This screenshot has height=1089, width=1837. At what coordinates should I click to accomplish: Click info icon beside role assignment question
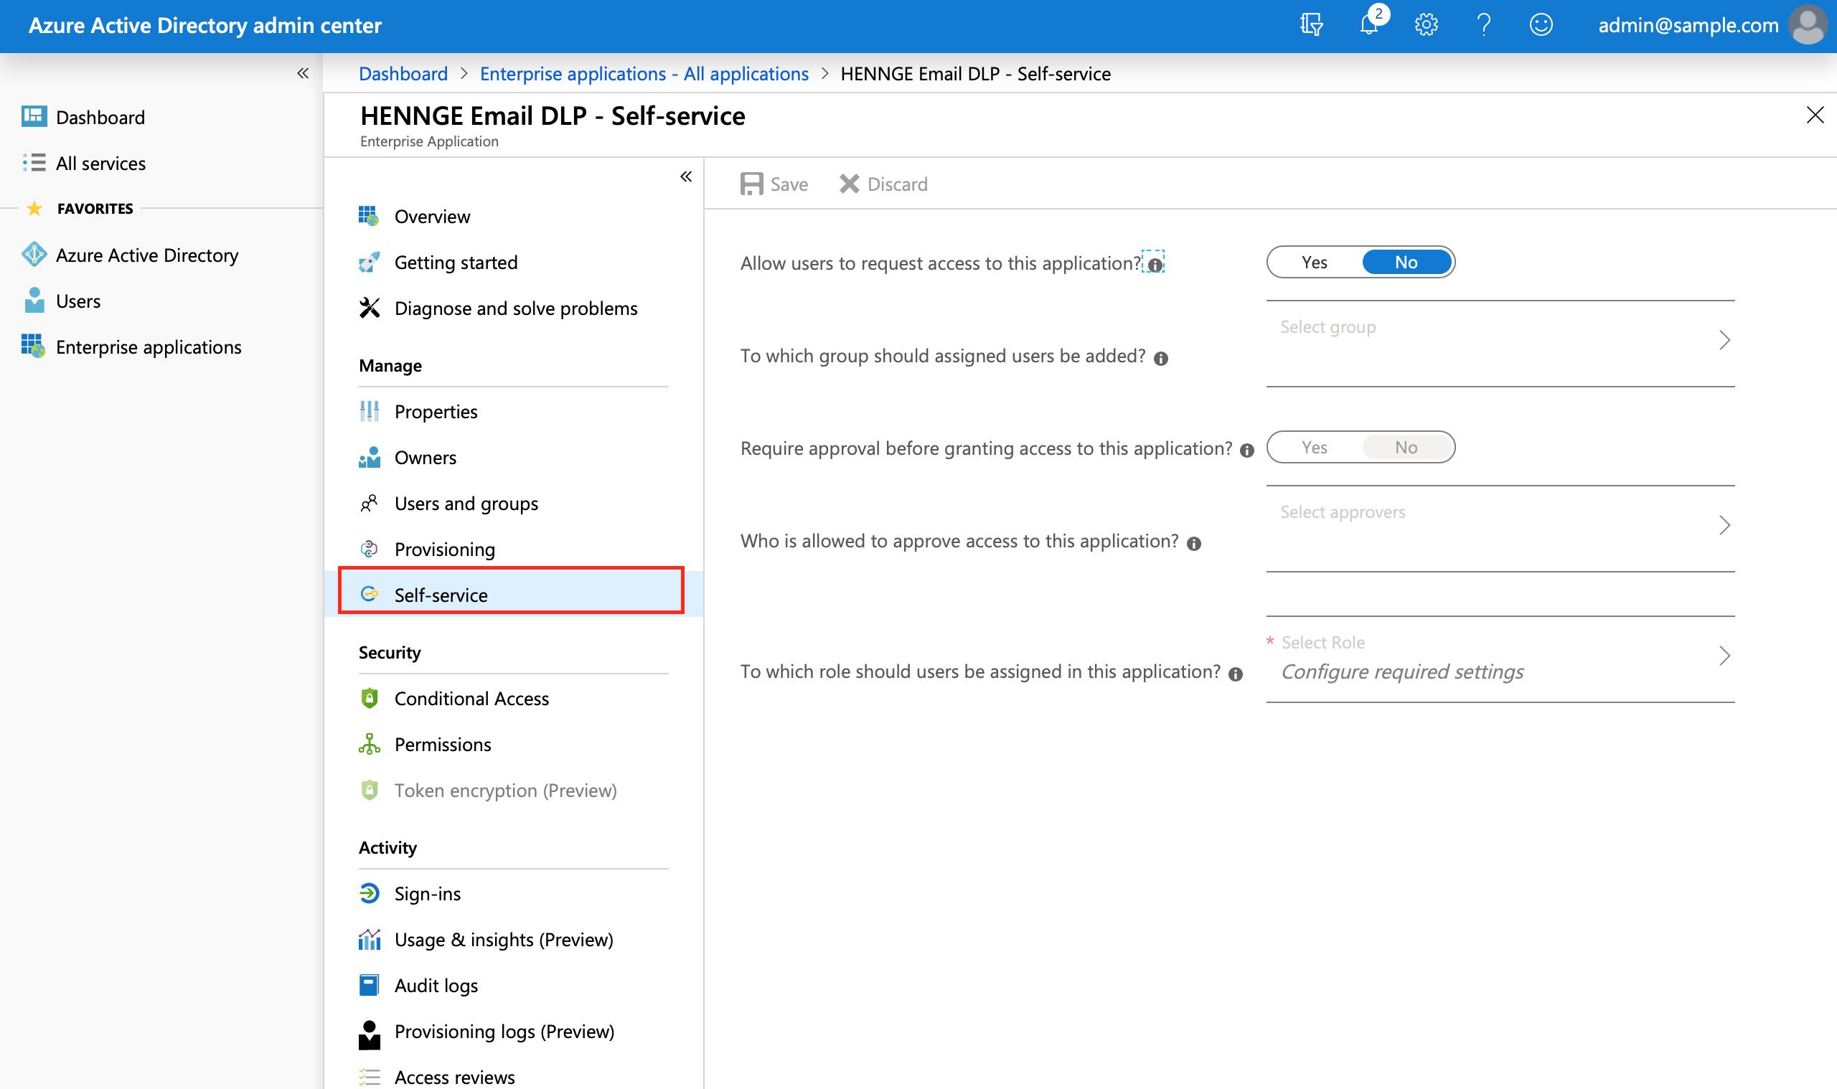point(1235,674)
